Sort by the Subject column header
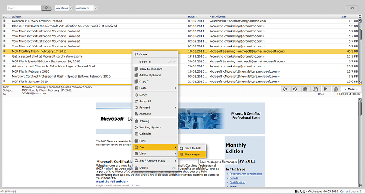Viewport: 365px width, 194px height. (x=16, y=16)
